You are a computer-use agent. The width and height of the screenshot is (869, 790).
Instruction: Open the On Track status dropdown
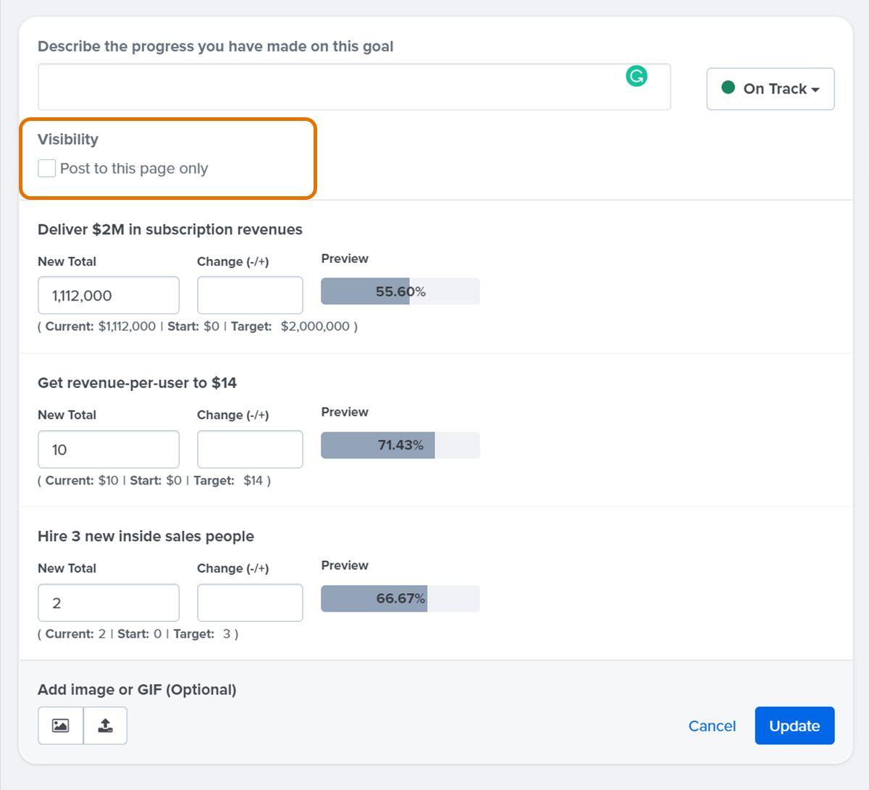(x=770, y=88)
